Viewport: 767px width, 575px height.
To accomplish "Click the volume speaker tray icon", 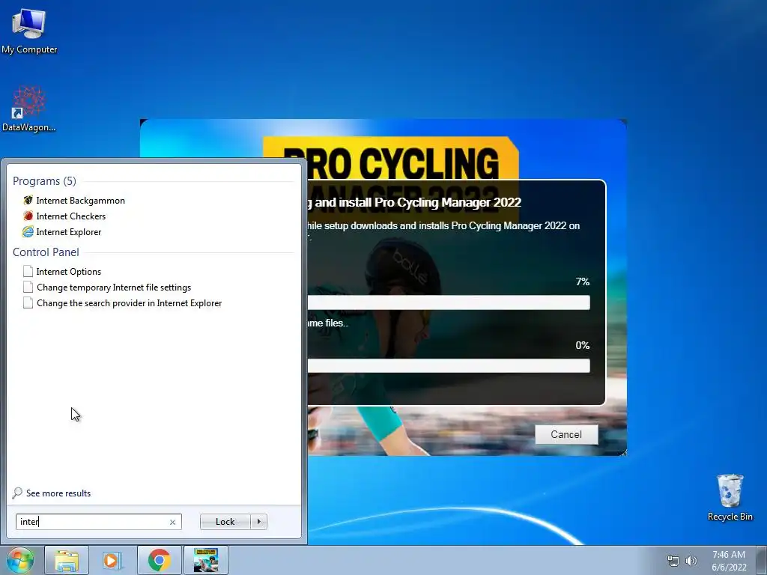I will coord(691,561).
